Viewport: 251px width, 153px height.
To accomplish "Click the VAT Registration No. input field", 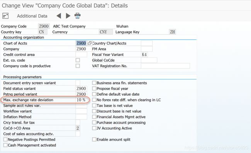I will click(x=165, y=66).
